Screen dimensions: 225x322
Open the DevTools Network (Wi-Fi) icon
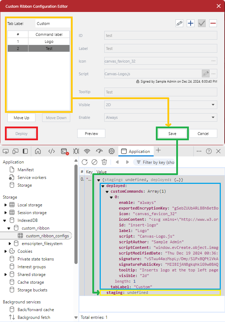(x=87, y=151)
